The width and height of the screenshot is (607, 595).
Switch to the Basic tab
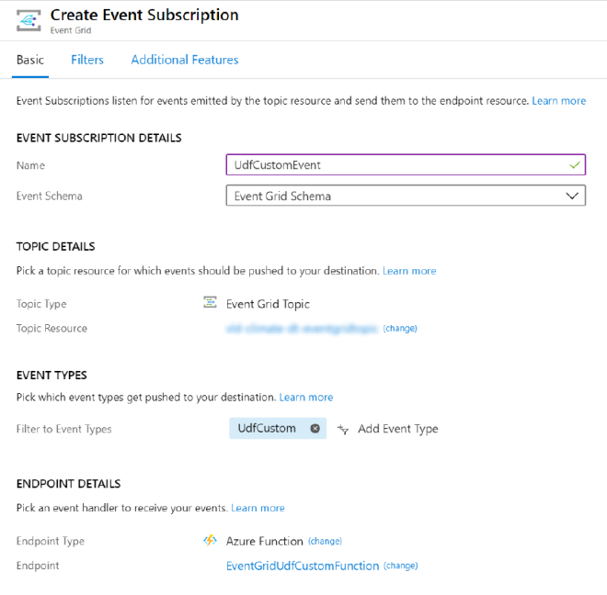(30, 60)
